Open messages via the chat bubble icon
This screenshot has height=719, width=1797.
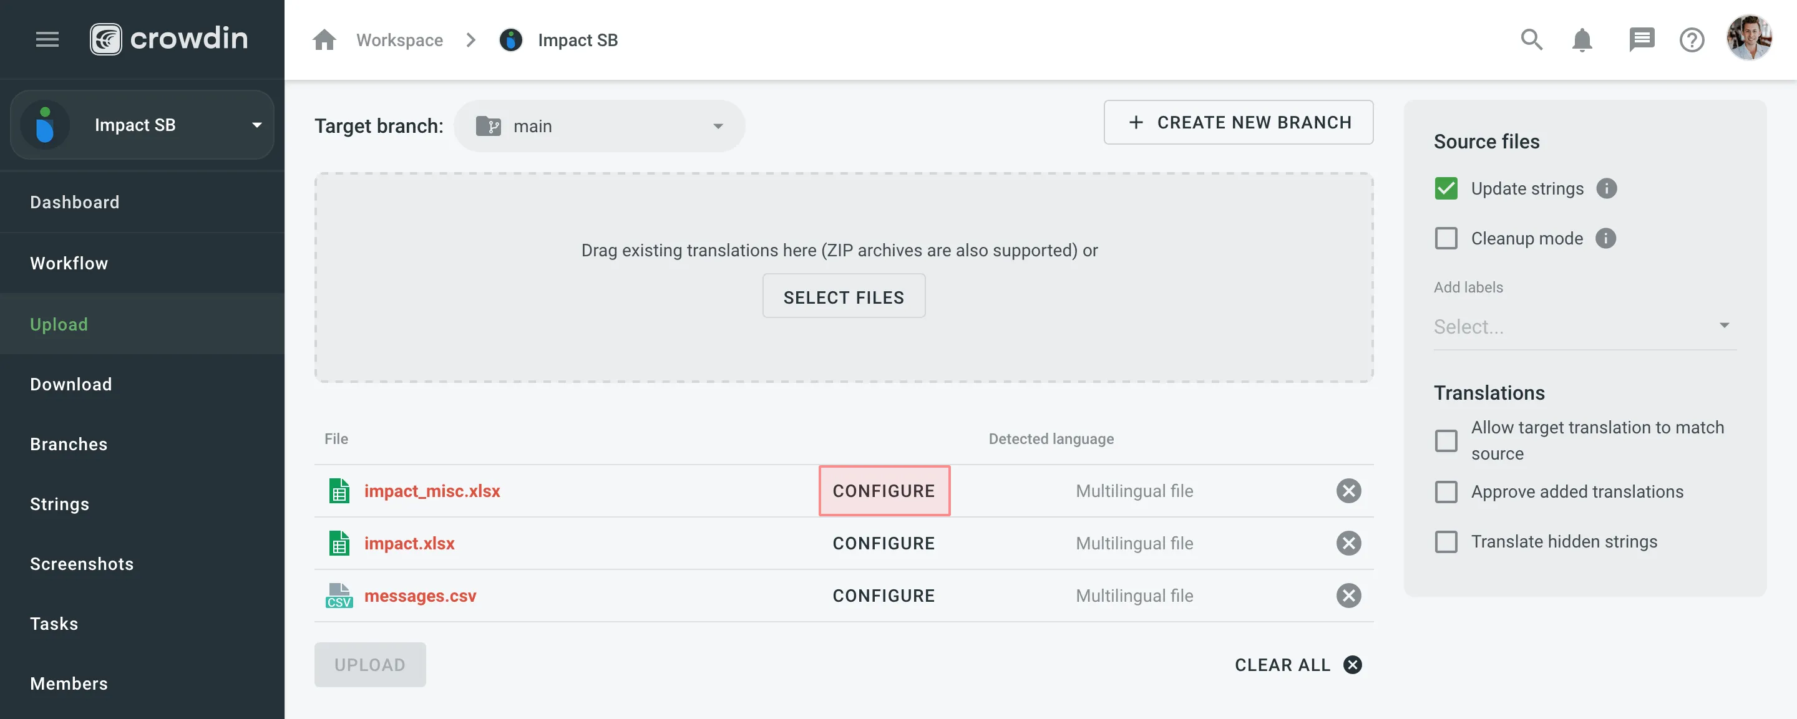[1642, 40]
